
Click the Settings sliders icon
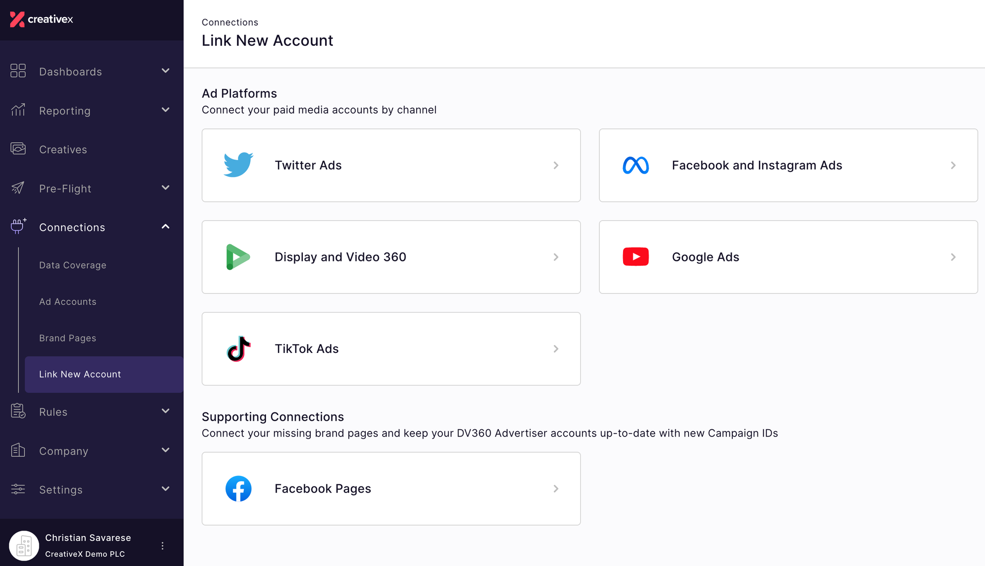coord(18,489)
